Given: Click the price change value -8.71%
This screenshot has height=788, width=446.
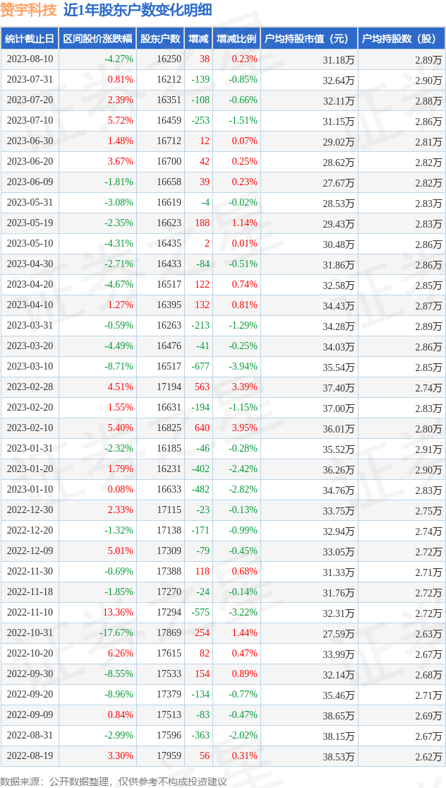Looking at the screenshot, I should tap(119, 366).
